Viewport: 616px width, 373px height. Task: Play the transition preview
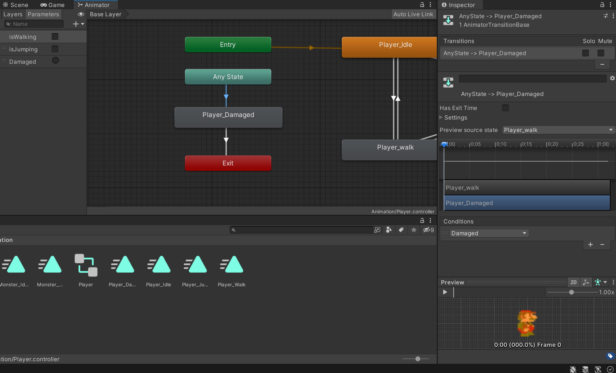pyautogui.click(x=445, y=292)
